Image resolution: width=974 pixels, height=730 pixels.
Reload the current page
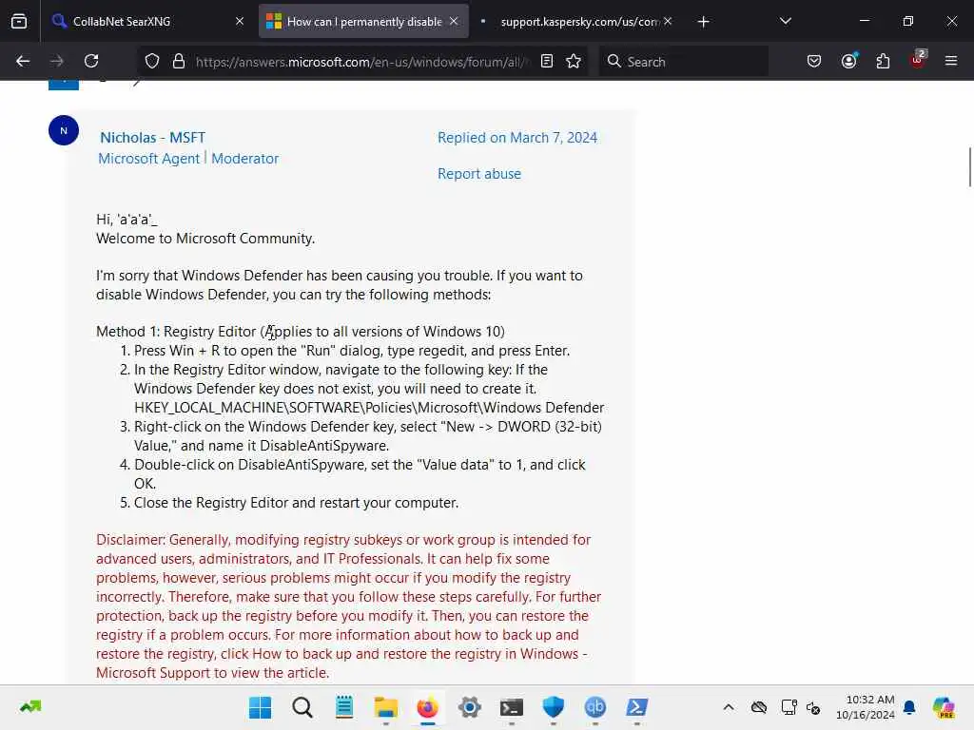click(91, 61)
